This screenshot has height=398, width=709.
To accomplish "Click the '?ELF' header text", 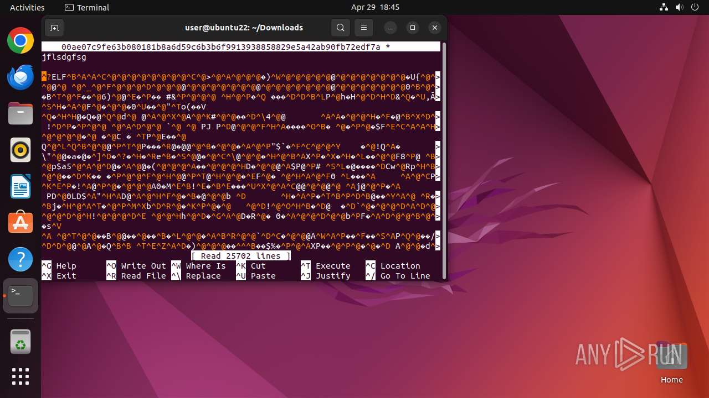I will pyautogui.click(x=56, y=77).
